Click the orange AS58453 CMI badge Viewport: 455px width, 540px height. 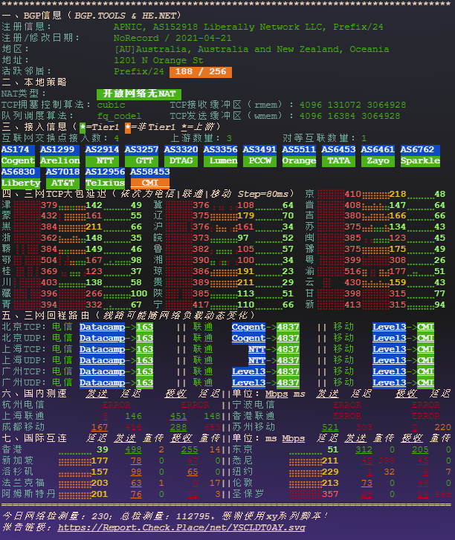click(150, 178)
